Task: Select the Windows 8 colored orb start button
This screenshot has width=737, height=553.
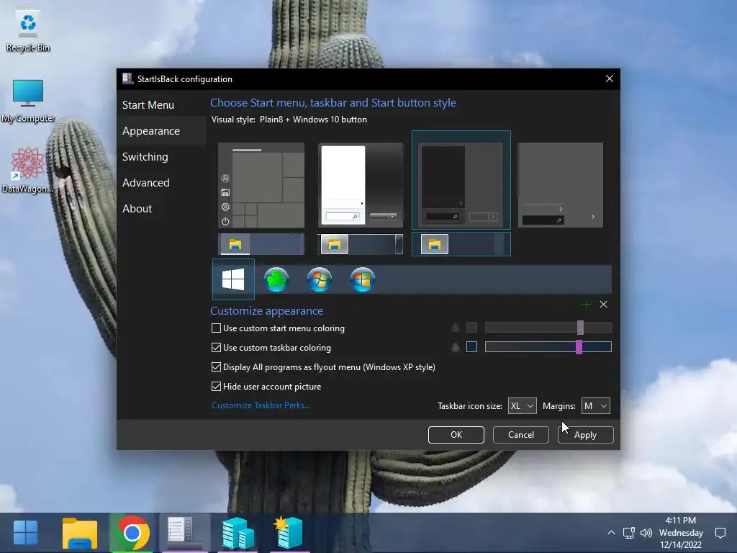Action: coord(363,279)
